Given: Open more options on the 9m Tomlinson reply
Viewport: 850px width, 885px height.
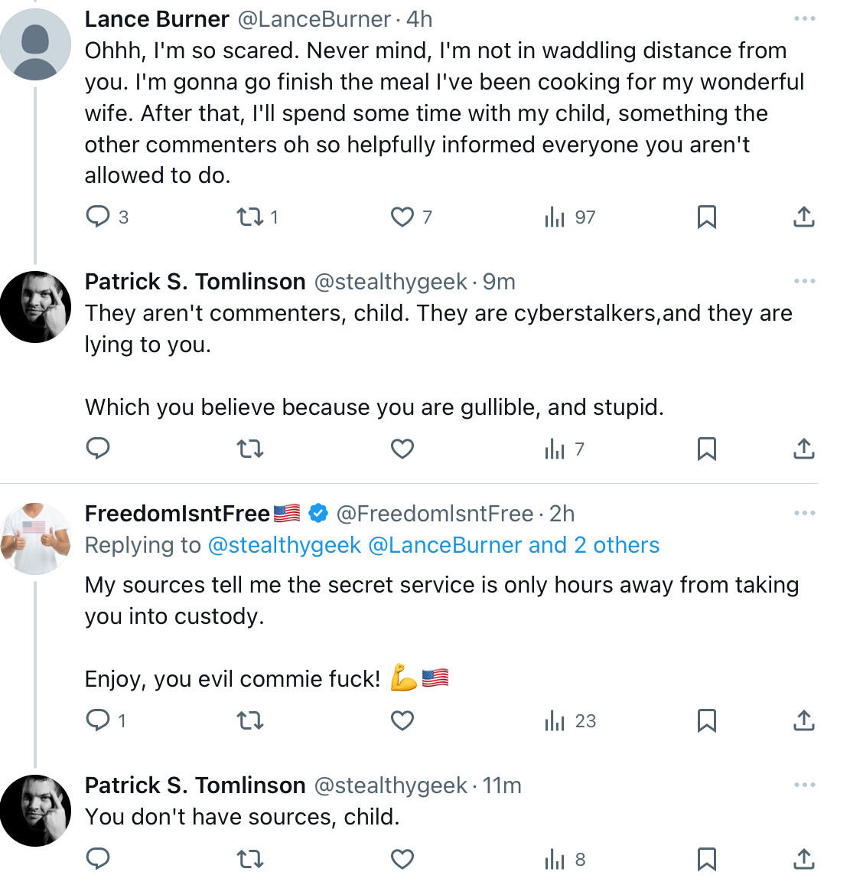Looking at the screenshot, I should 804,281.
